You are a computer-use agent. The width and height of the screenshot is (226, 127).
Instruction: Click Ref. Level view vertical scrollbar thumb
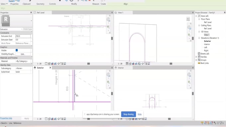112,38
